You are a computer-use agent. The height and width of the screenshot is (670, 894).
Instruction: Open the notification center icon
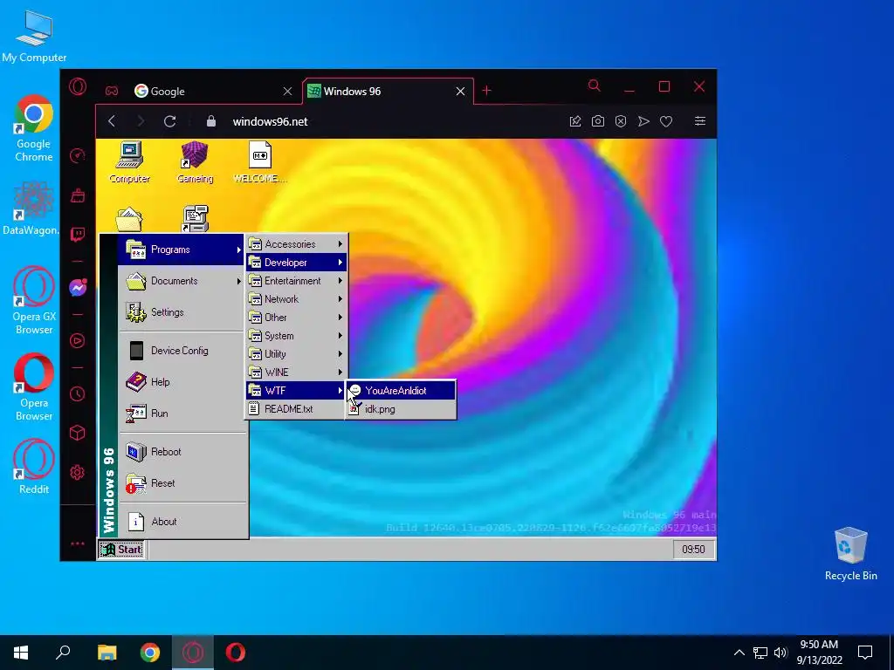click(865, 653)
